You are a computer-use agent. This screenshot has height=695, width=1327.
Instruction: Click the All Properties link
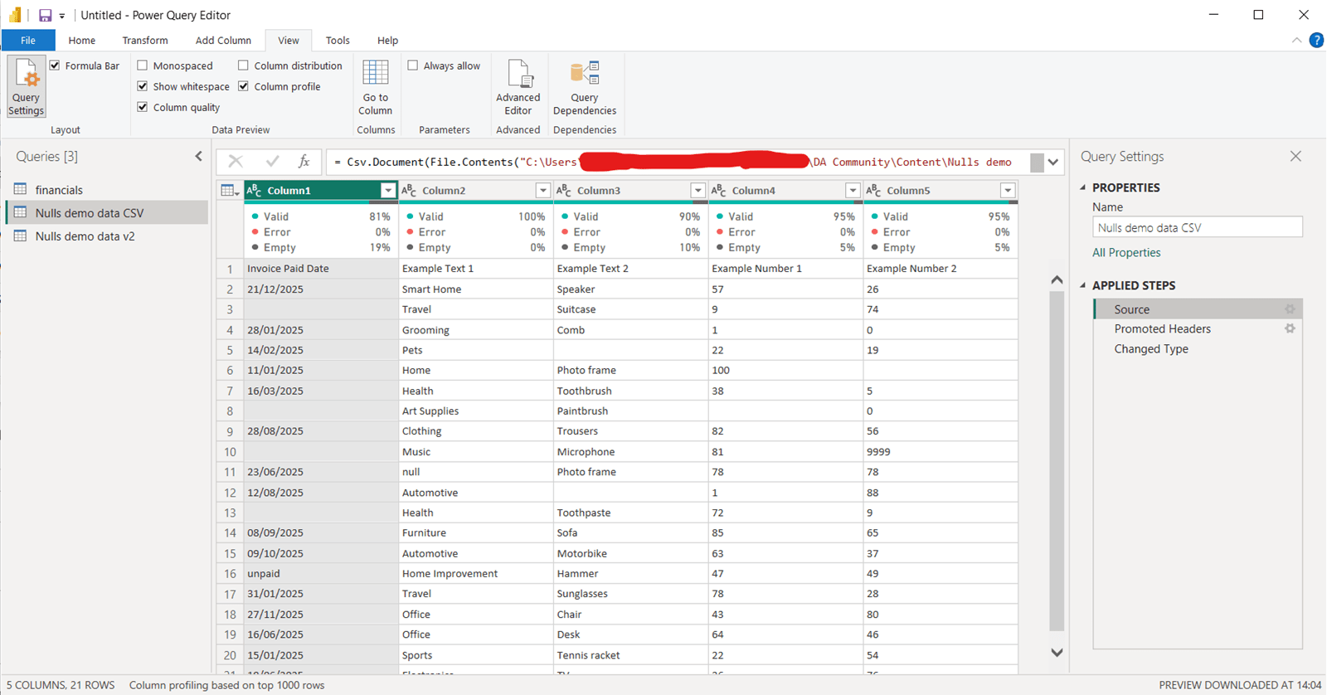pos(1126,252)
